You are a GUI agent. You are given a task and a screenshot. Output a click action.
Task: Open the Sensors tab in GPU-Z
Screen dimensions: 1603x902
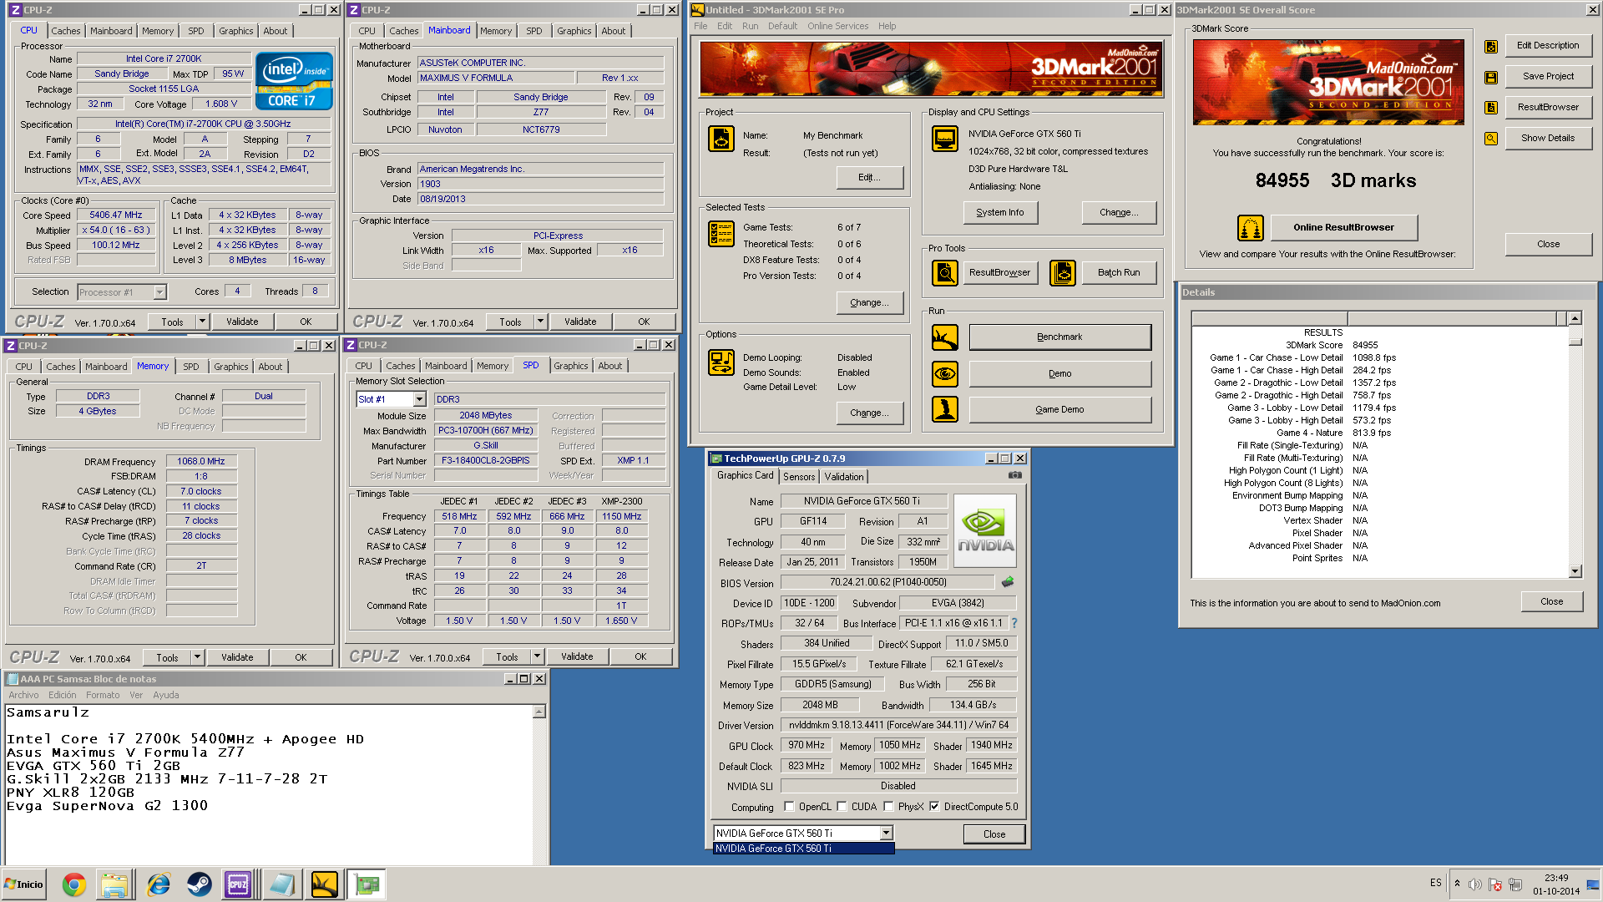click(799, 477)
